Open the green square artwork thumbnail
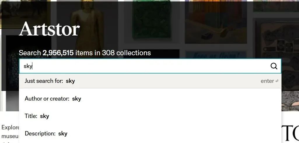This screenshot has width=299, height=143. click(x=152, y=19)
